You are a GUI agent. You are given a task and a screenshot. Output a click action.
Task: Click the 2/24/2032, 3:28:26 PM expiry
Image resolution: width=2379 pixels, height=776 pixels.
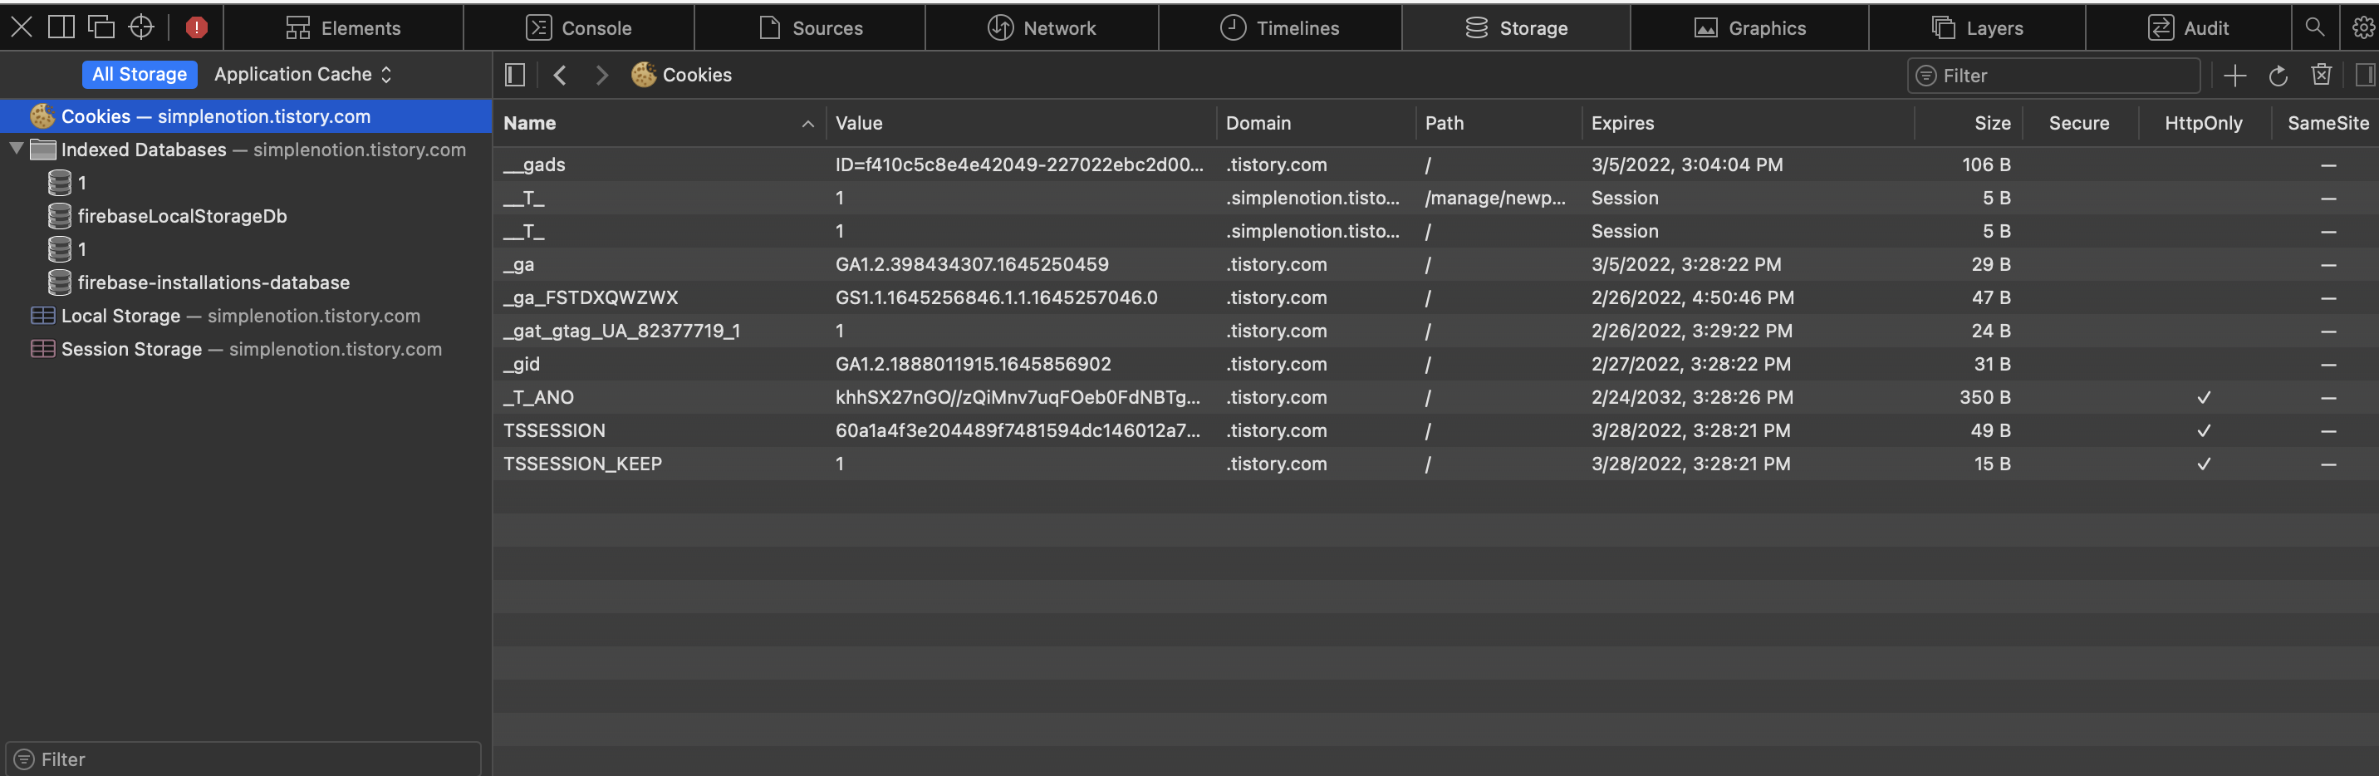coord(1692,397)
